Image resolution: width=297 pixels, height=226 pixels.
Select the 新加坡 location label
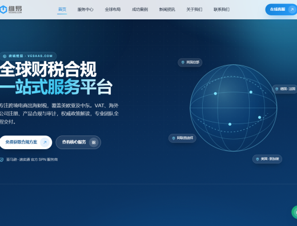[267, 159]
